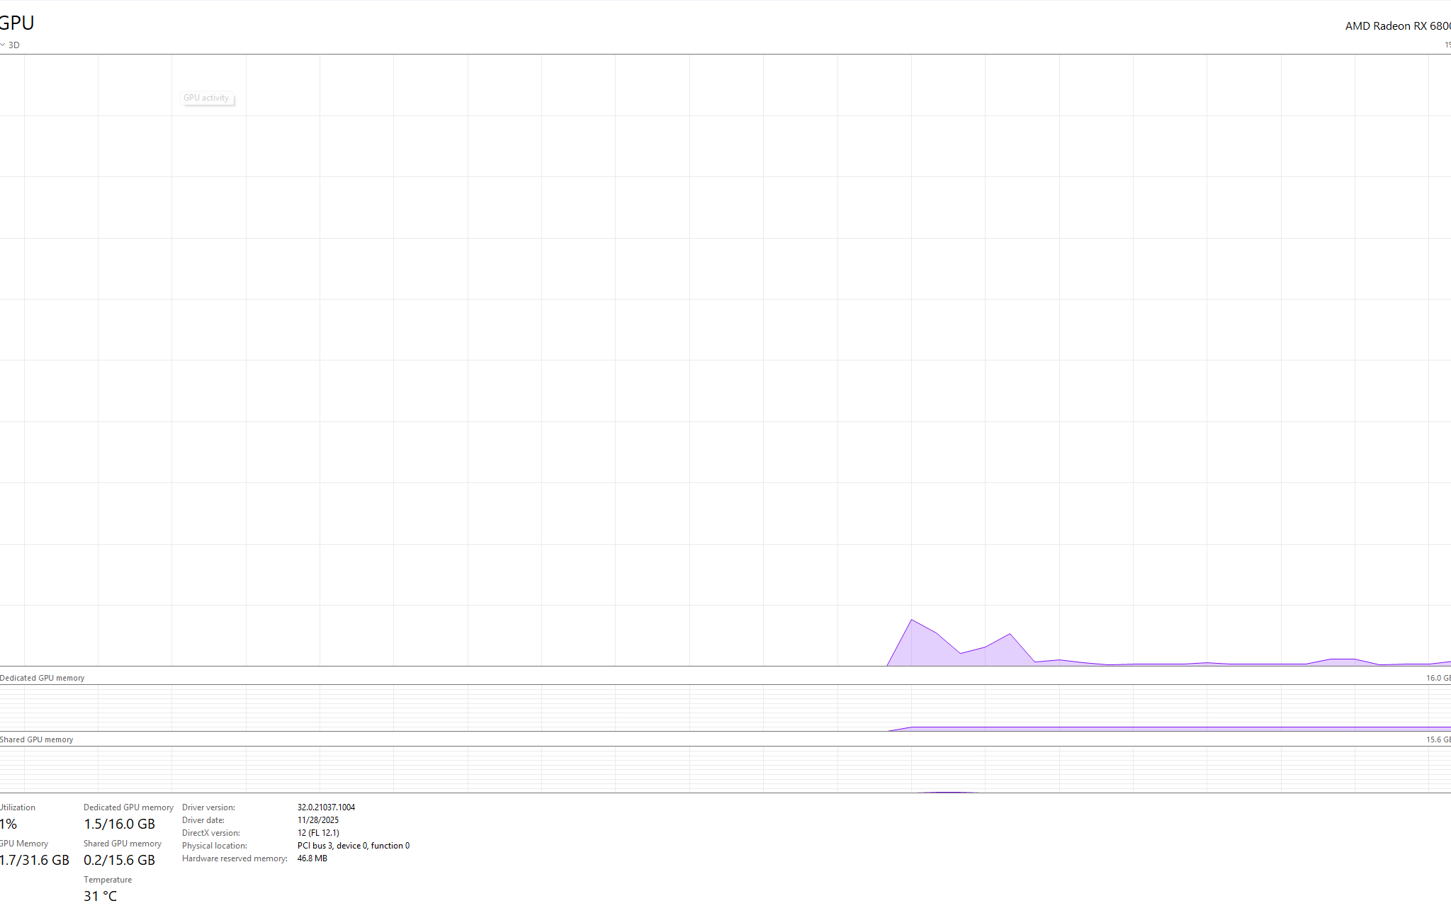This screenshot has width=1451, height=913.
Task: Click the 1.5/16.0 GB dedicated memory value
Action: pyautogui.click(x=119, y=824)
